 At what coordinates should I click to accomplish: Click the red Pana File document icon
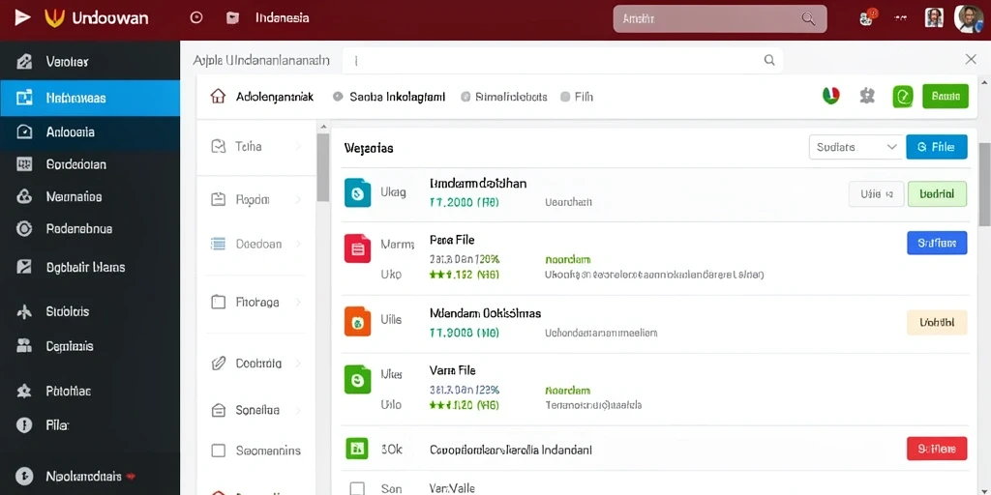coord(358,248)
